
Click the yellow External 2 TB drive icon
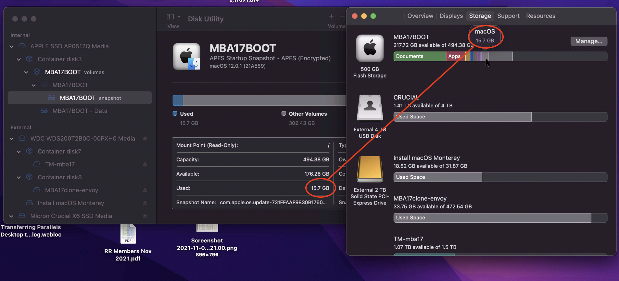[x=370, y=169]
